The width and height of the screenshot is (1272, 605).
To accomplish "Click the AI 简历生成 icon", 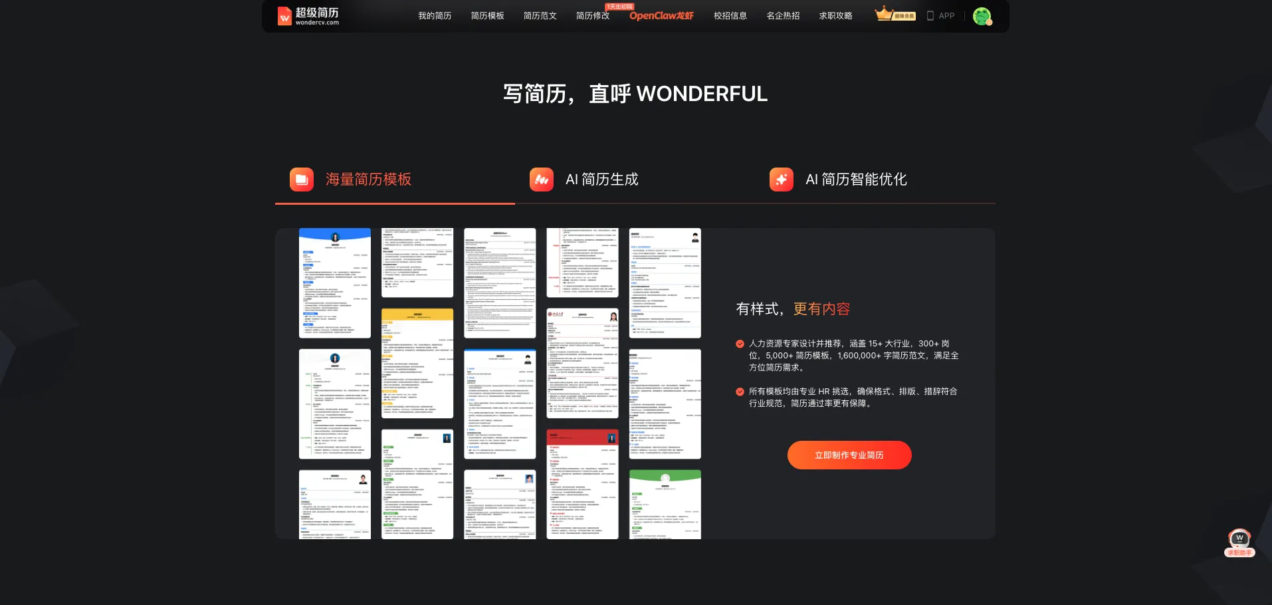I will pyautogui.click(x=541, y=180).
